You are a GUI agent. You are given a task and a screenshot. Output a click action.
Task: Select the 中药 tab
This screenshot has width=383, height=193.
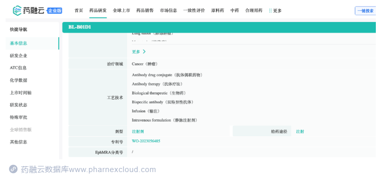pyautogui.click(x=235, y=11)
